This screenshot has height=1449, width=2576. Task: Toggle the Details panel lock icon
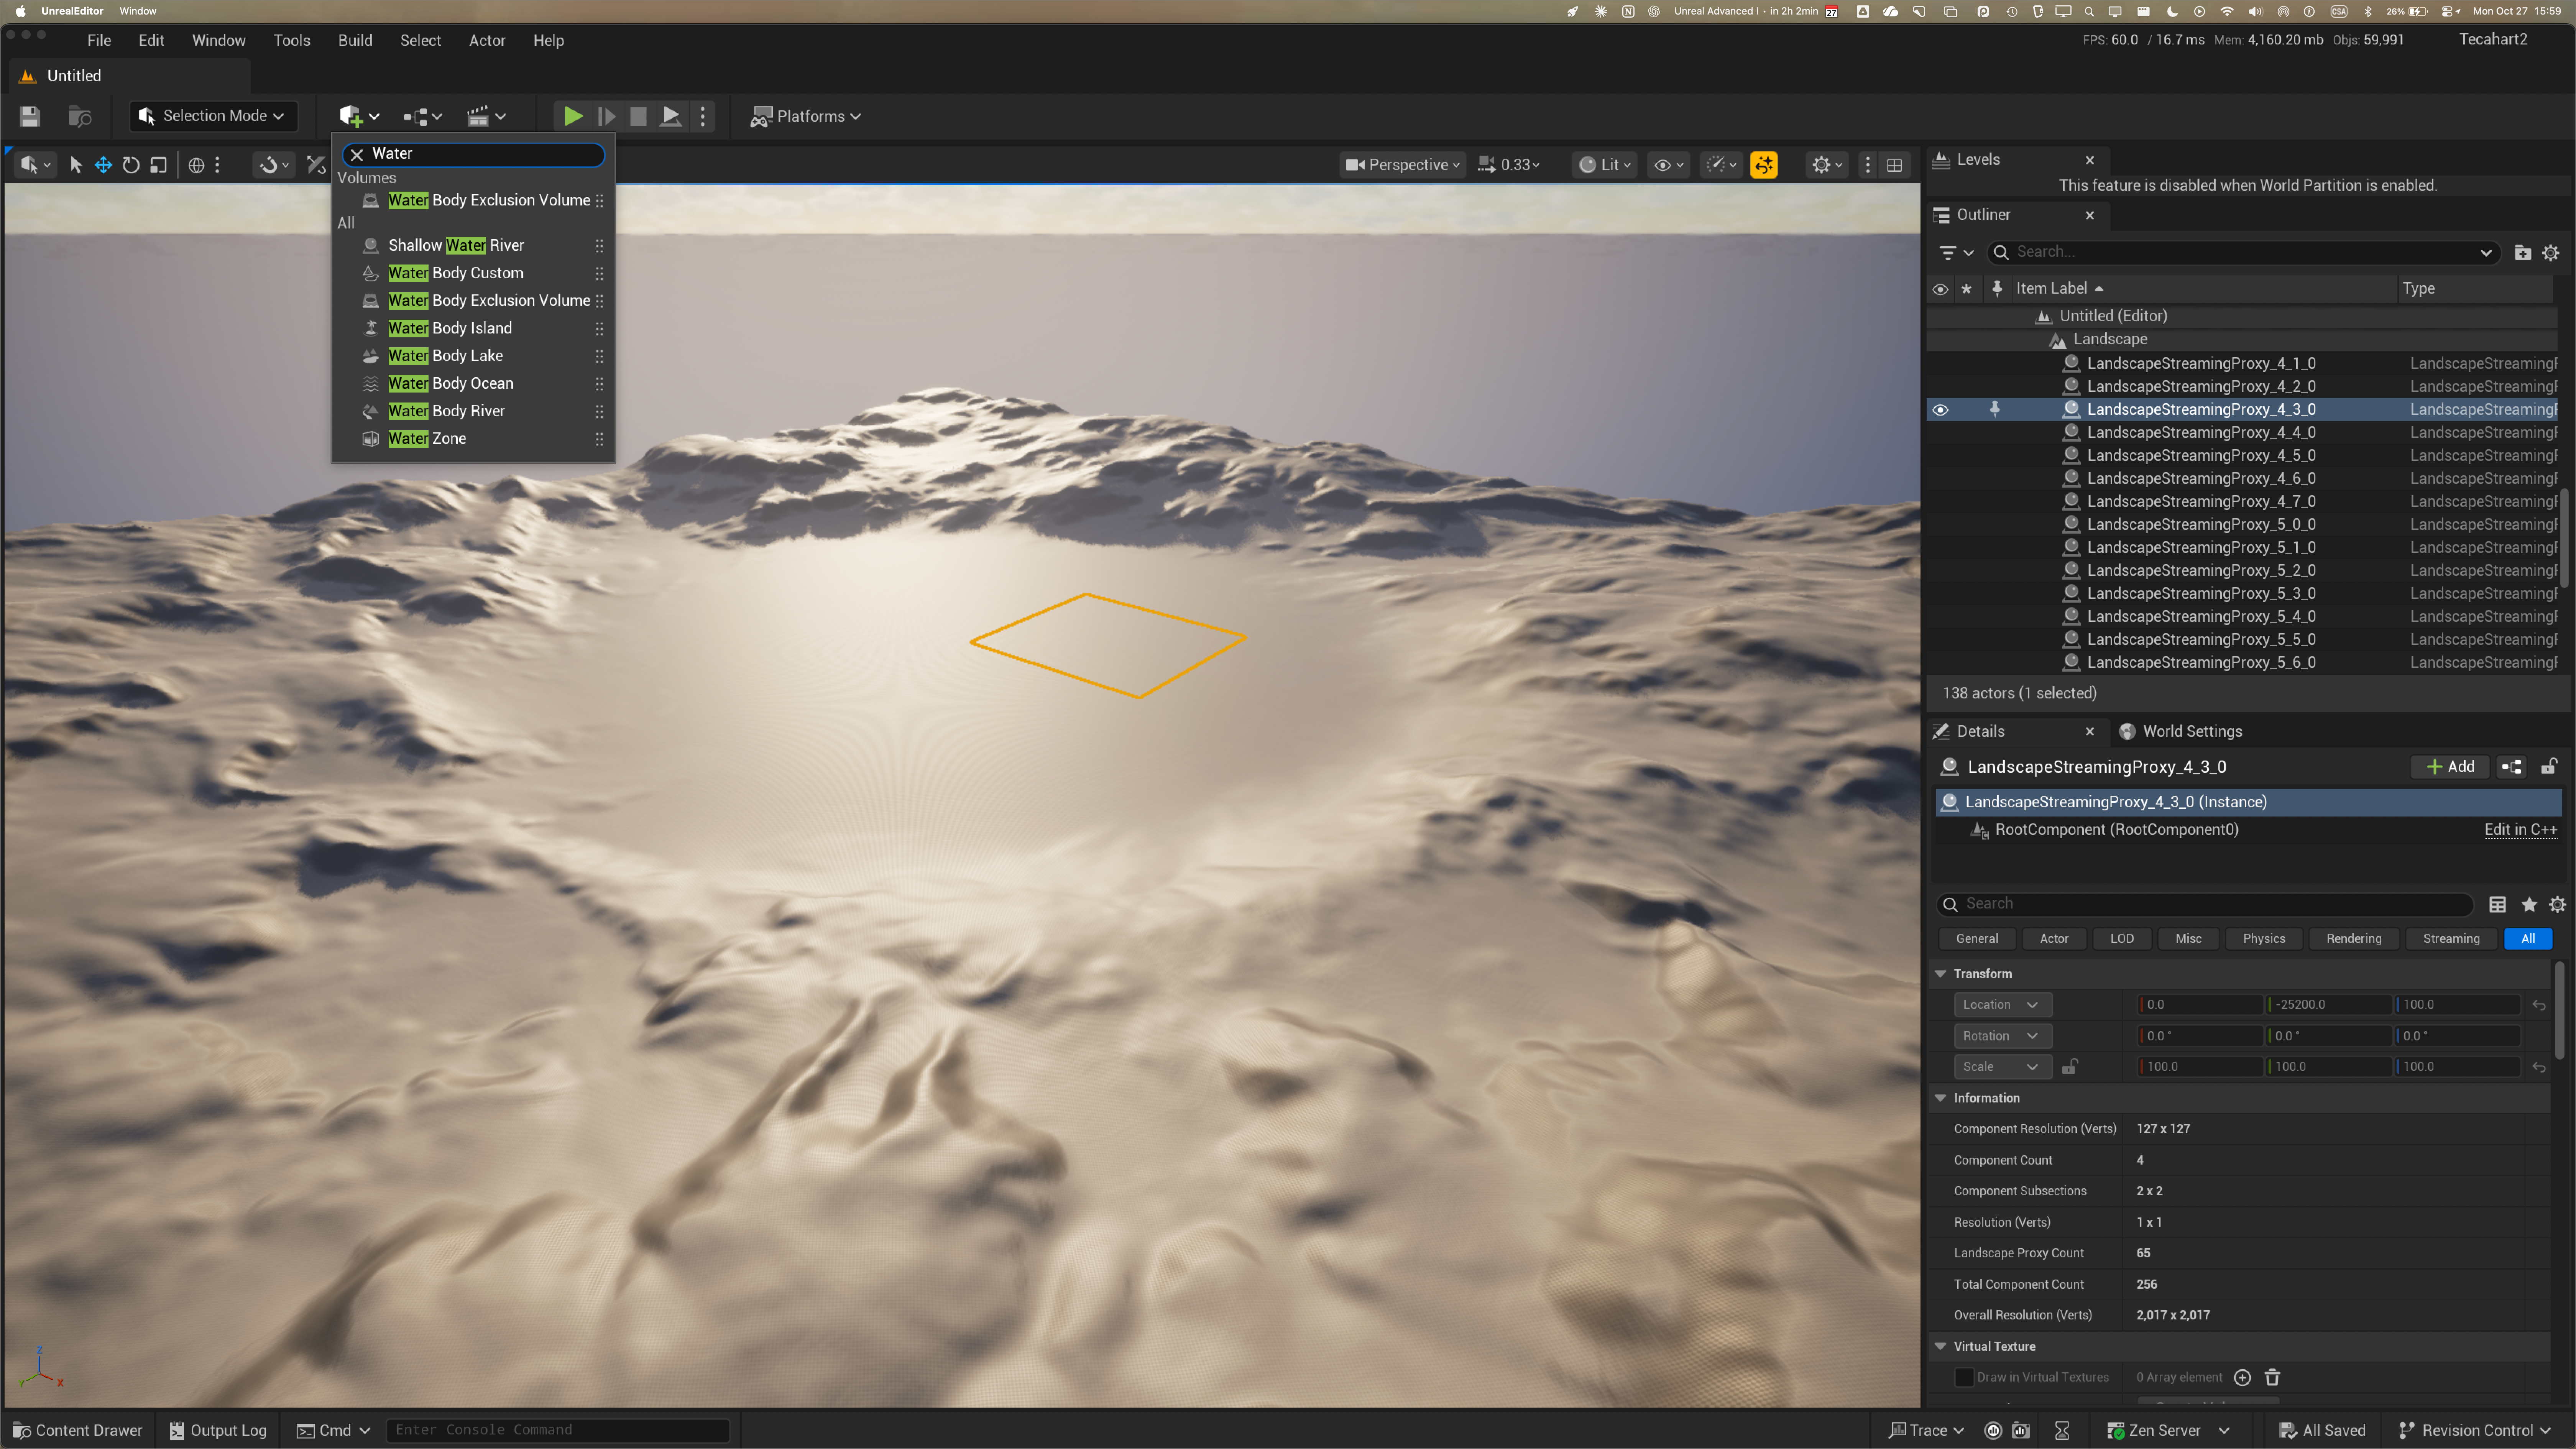[2549, 767]
